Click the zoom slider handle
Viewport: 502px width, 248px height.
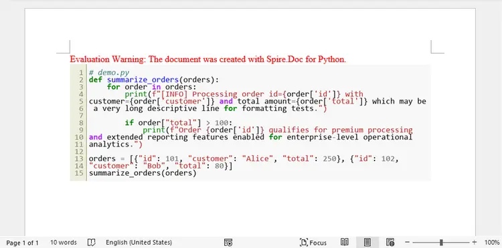click(441, 242)
